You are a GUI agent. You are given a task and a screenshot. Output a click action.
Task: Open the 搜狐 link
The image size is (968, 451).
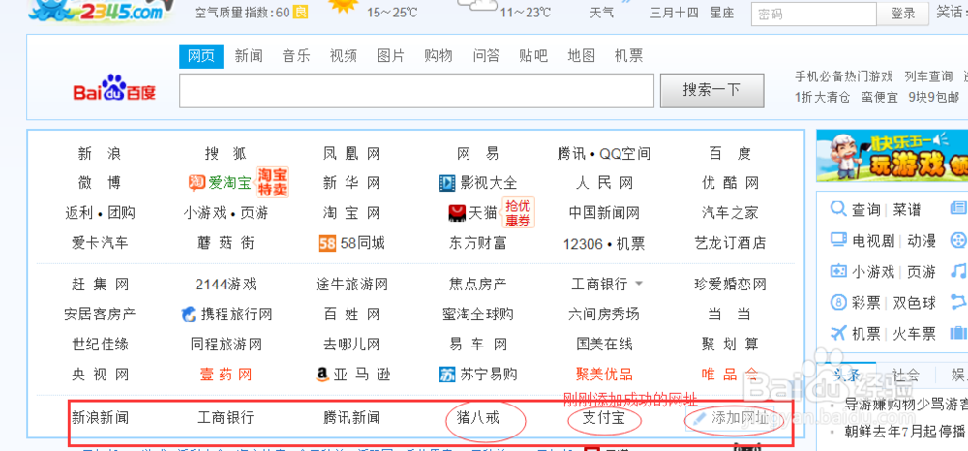tap(226, 154)
